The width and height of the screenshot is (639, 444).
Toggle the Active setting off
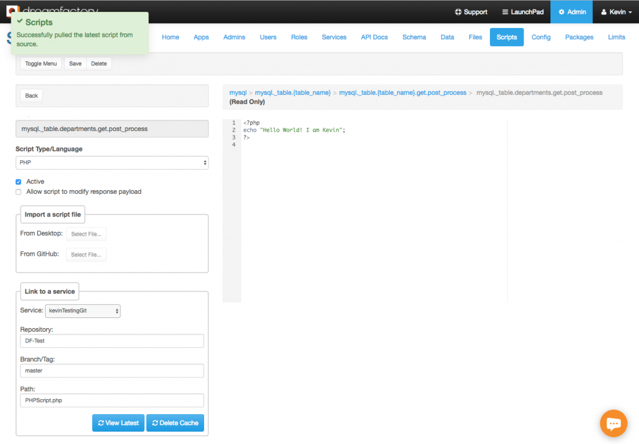pos(18,181)
